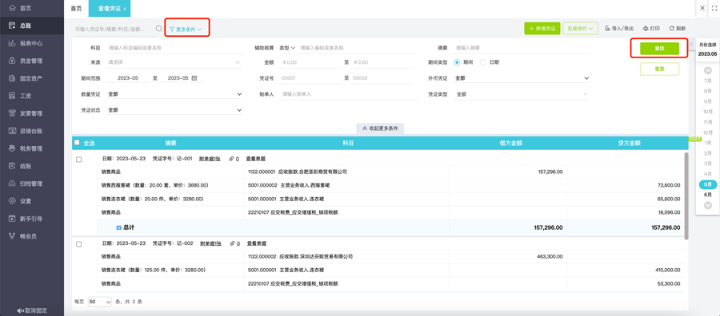Click the up arrow in month selector
Screen dimensions: 720x316
coord(708,70)
